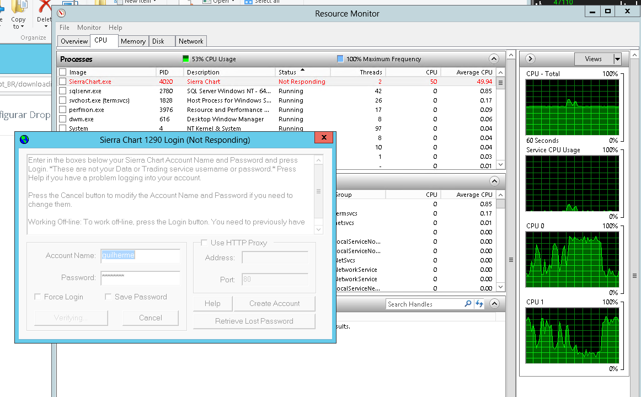Switch to the Memory tab

coord(133,41)
